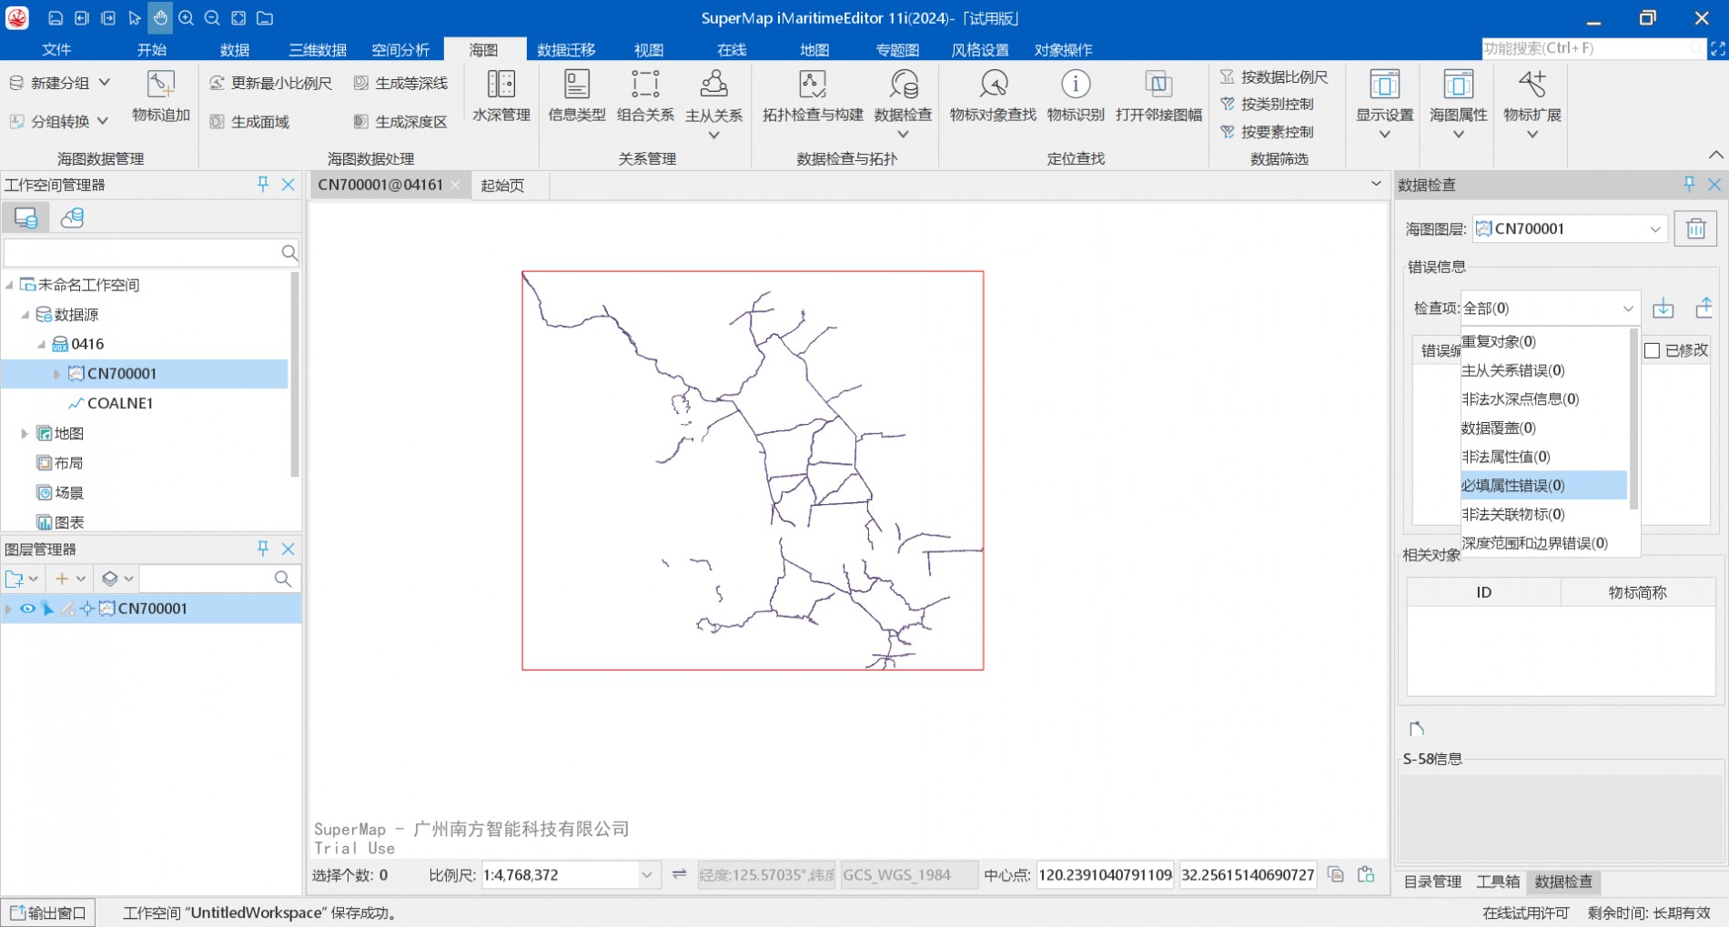Expand 主从关系 dropdown
Image resolution: width=1729 pixels, height=927 pixels.
click(x=714, y=136)
